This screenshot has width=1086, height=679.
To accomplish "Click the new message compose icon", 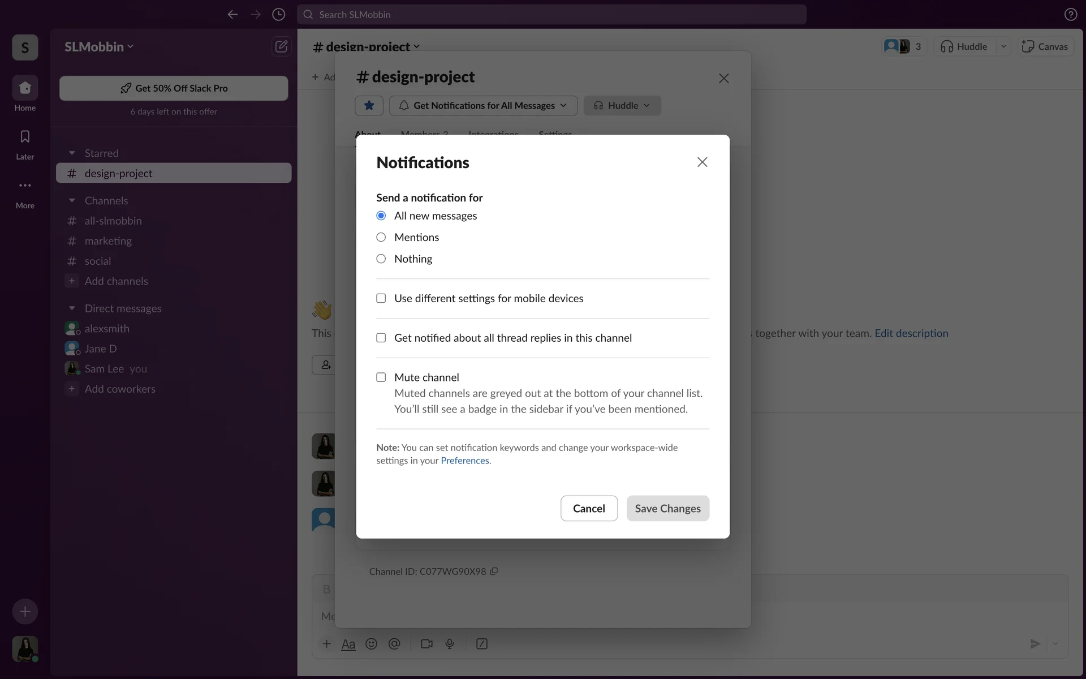I will [x=281, y=46].
